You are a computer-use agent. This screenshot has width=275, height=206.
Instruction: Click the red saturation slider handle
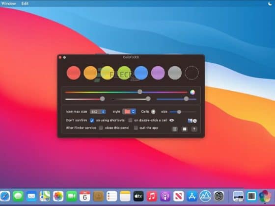[103, 99]
